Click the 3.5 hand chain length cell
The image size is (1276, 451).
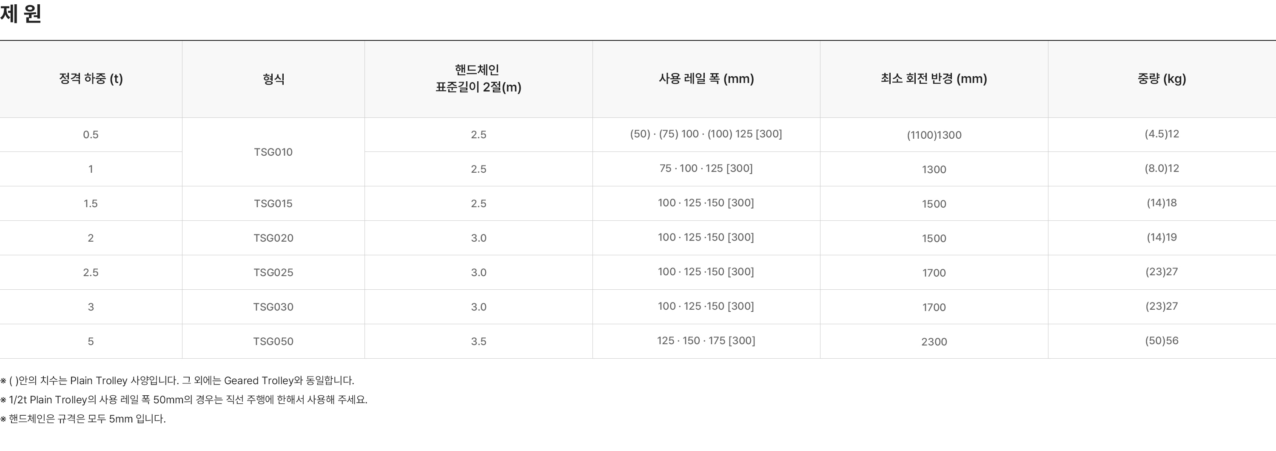pyautogui.click(x=478, y=342)
